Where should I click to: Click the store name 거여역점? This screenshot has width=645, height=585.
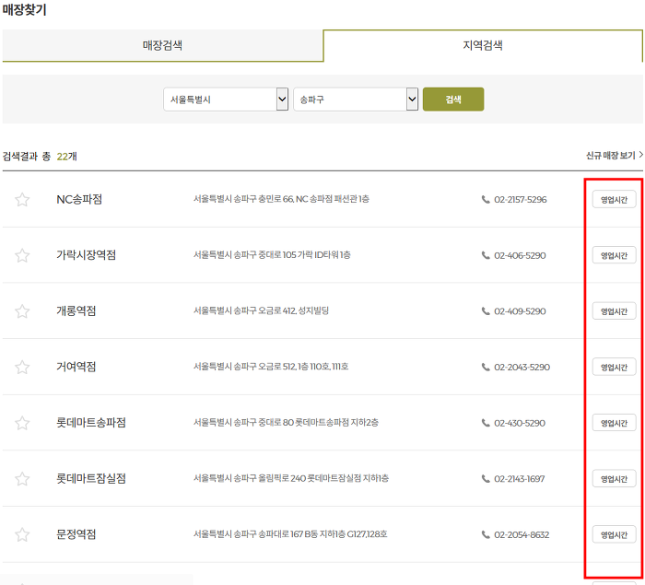76,367
